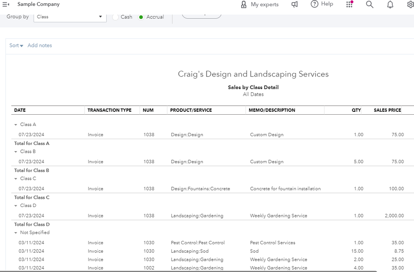Open the apps grid icon
414x272 pixels.
coord(349,4)
